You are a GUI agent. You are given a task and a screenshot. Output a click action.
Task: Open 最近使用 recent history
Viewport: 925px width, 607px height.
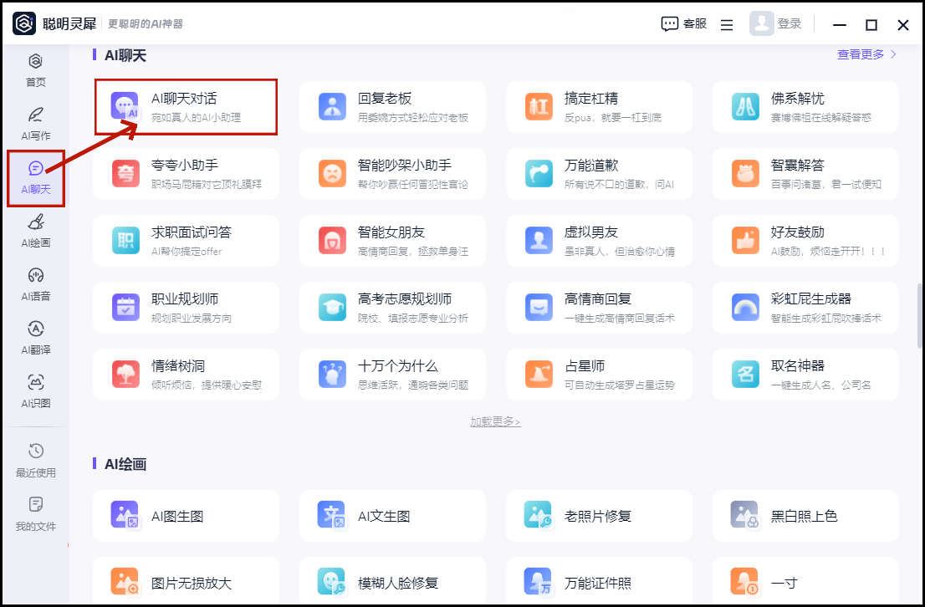[x=36, y=460]
